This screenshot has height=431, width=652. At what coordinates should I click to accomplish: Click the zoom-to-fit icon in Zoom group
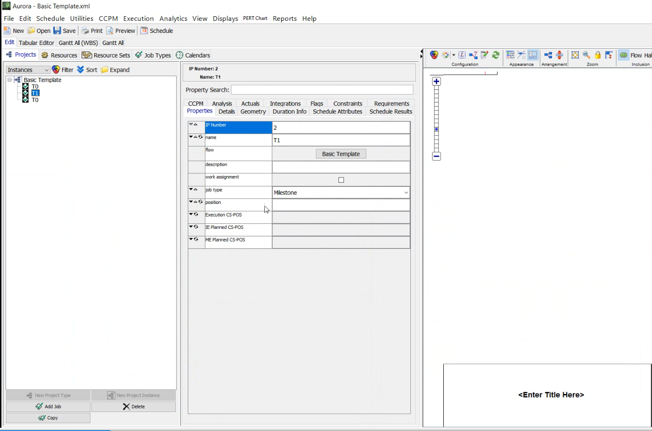pos(575,55)
